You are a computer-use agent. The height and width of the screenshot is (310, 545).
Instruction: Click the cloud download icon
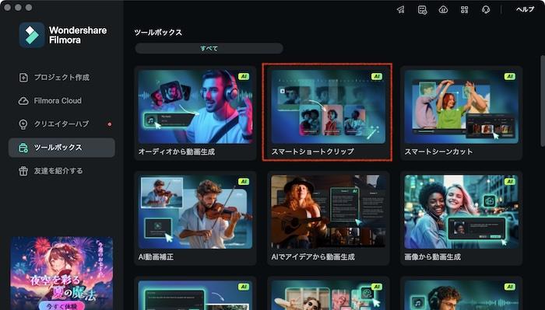(443, 9)
